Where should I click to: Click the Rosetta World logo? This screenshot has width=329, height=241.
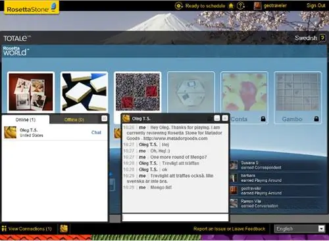point(16,51)
